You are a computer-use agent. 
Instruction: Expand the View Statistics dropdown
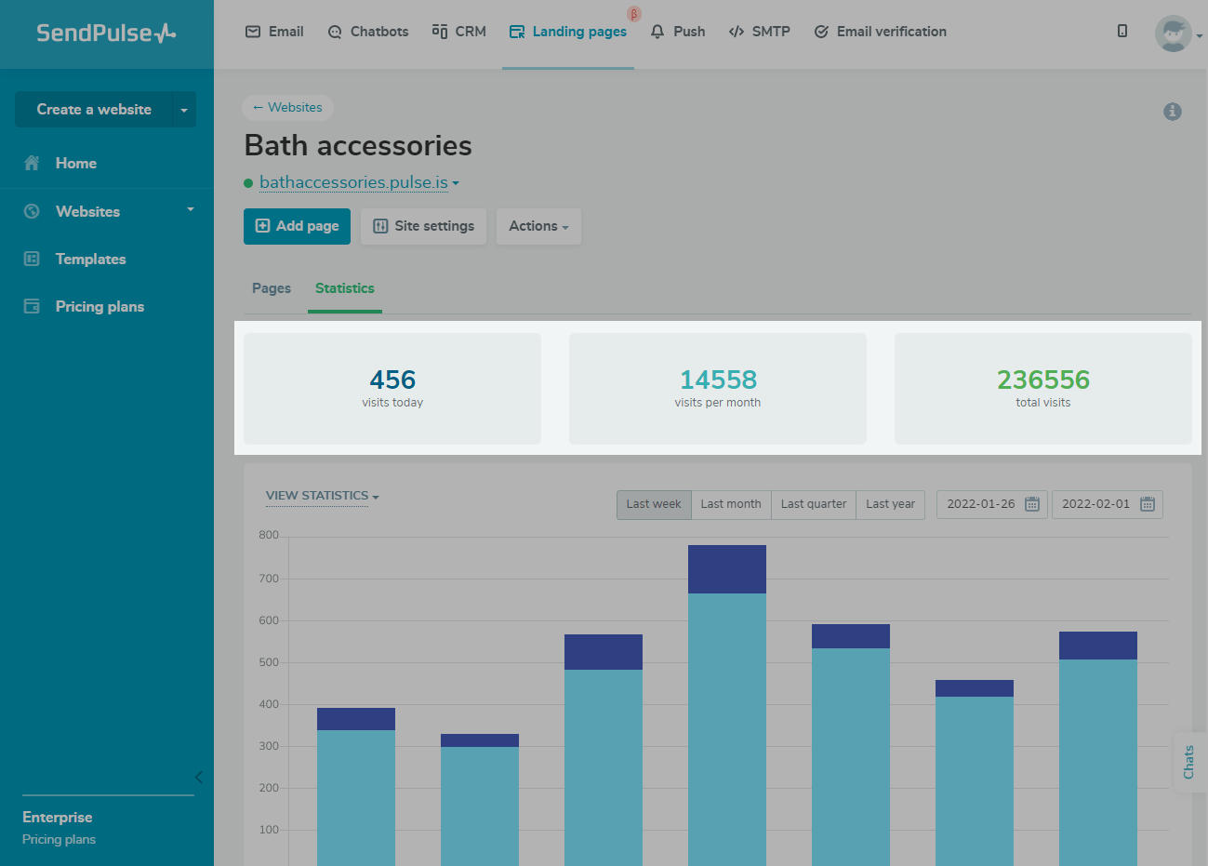click(322, 496)
